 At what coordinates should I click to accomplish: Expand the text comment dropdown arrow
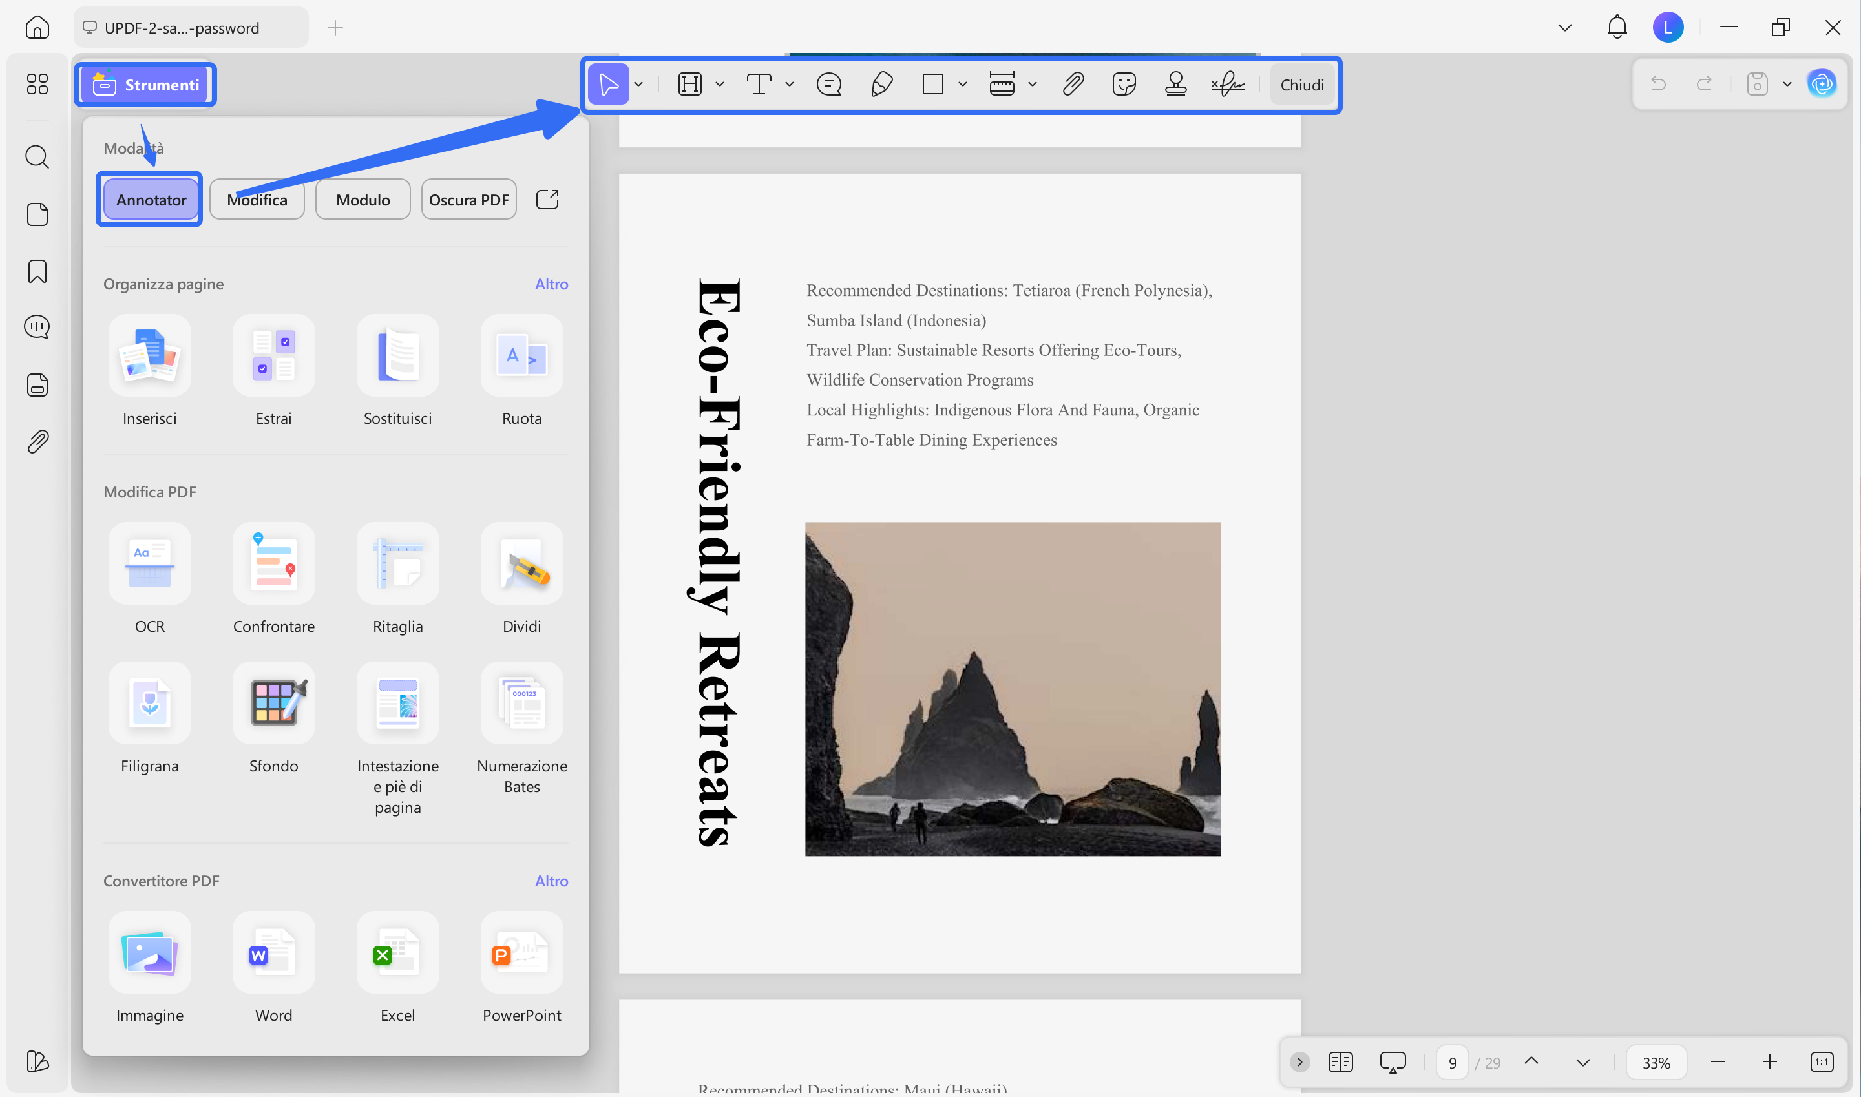pyautogui.click(x=790, y=84)
